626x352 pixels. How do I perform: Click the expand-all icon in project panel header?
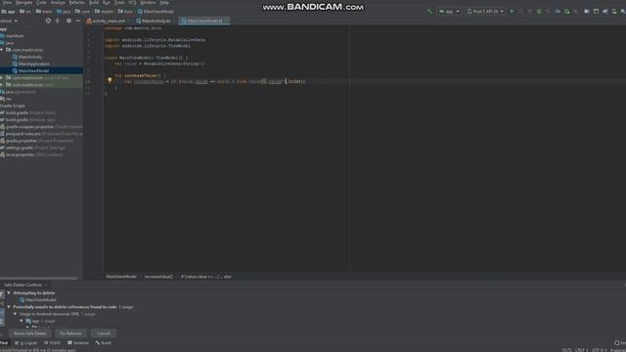(58, 21)
